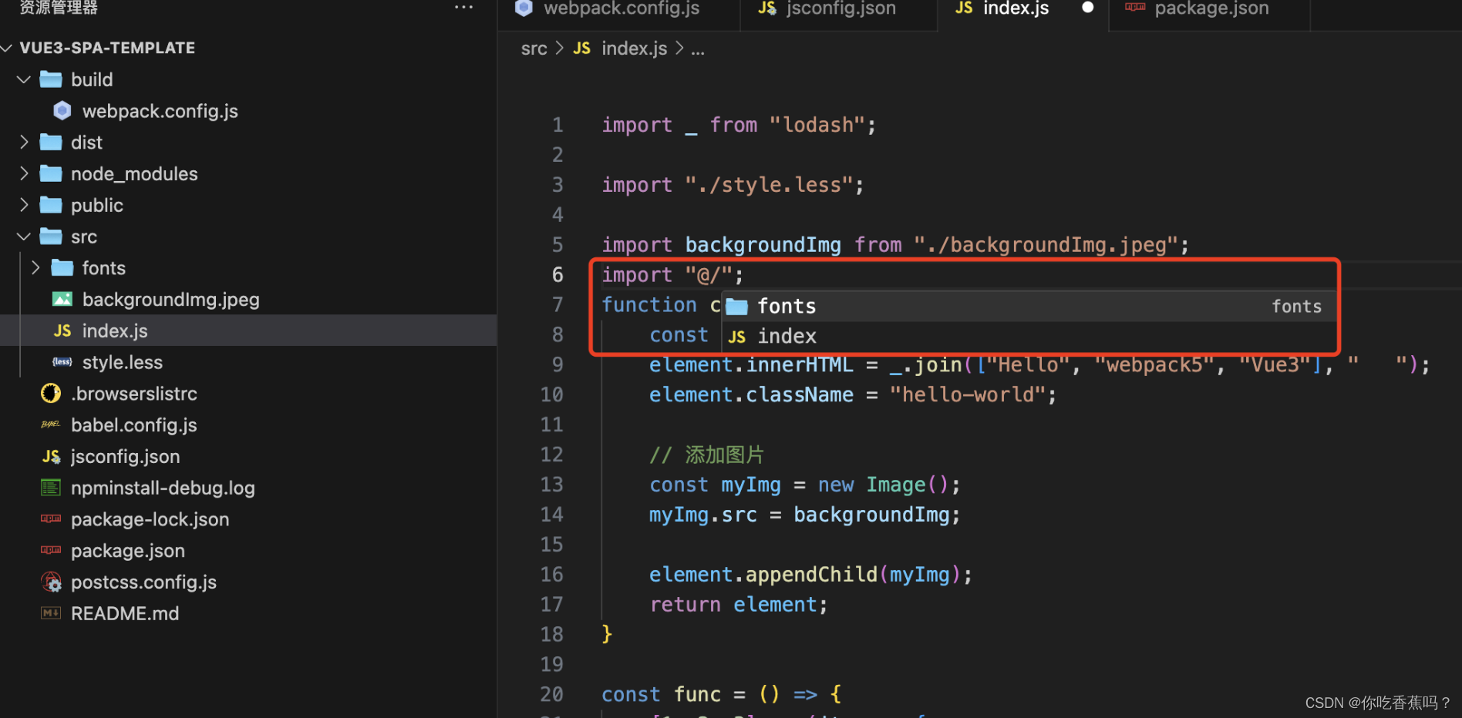The width and height of the screenshot is (1462, 718).
Task: Click the appendChild method call
Action: pos(811,575)
